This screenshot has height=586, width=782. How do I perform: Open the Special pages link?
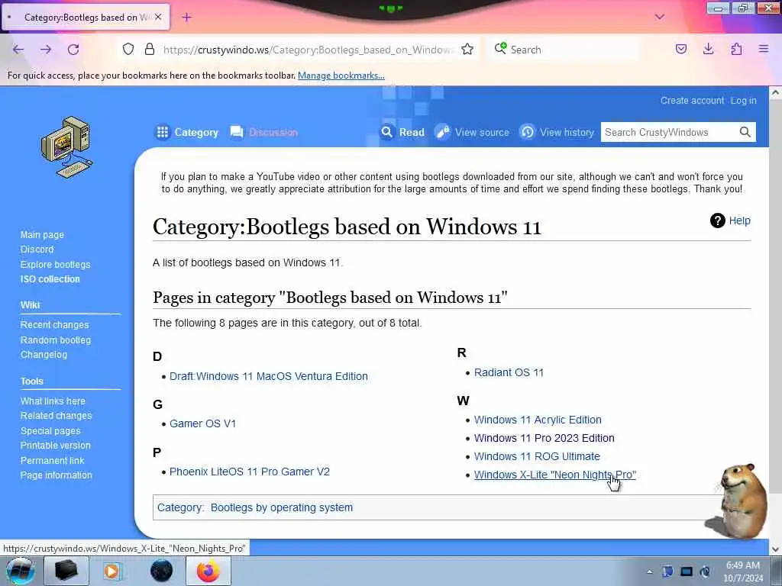(50, 431)
